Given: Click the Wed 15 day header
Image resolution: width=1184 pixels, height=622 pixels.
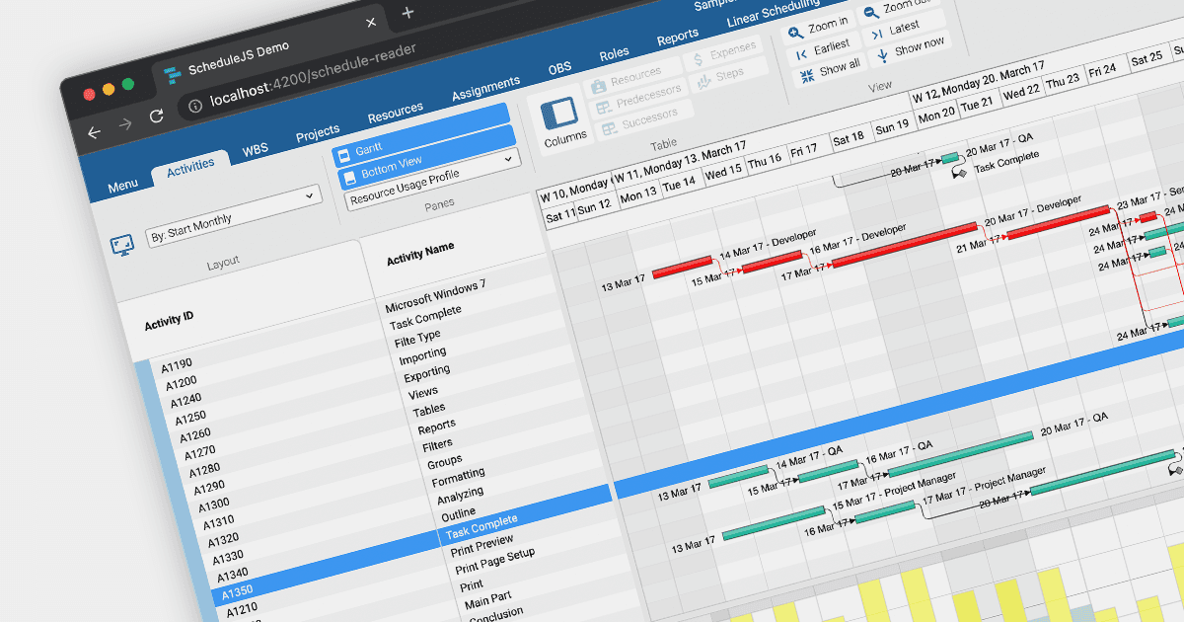Looking at the screenshot, I should [x=722, y=172].
